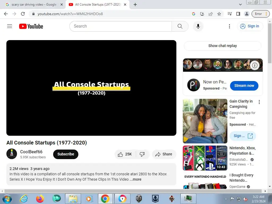This screenshot has height=204, width=272.
Task: Focus the YouTube Search input field
Action: (121, 26)
